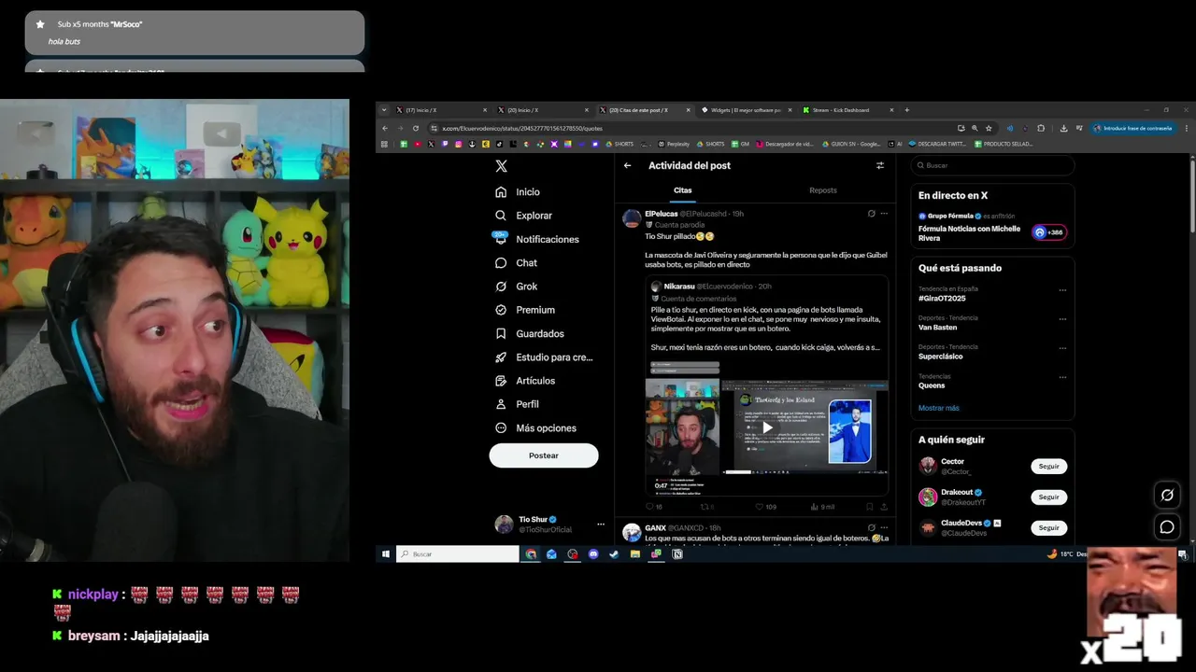Image resolution: width=1196 pixels, height=672 pixels.
Task: Click the Postear button
Action: (x=544, y=455)
